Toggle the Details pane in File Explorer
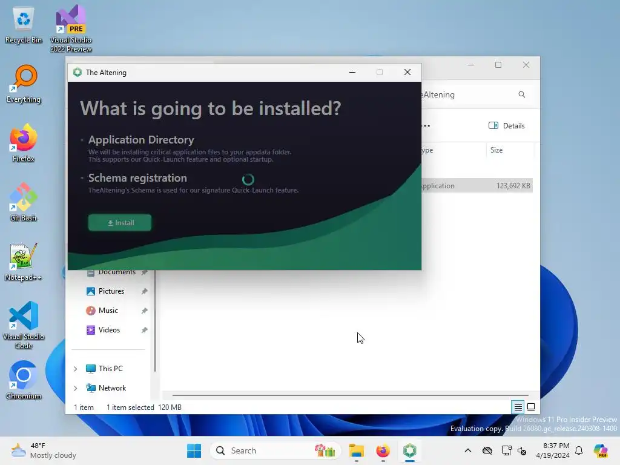Screen dimensions: 620x465 pos(507,126)
